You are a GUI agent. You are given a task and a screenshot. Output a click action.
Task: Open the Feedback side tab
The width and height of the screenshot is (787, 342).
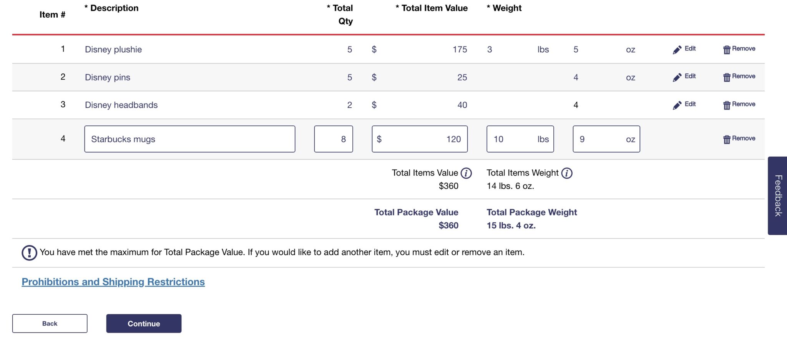(777, 195)
